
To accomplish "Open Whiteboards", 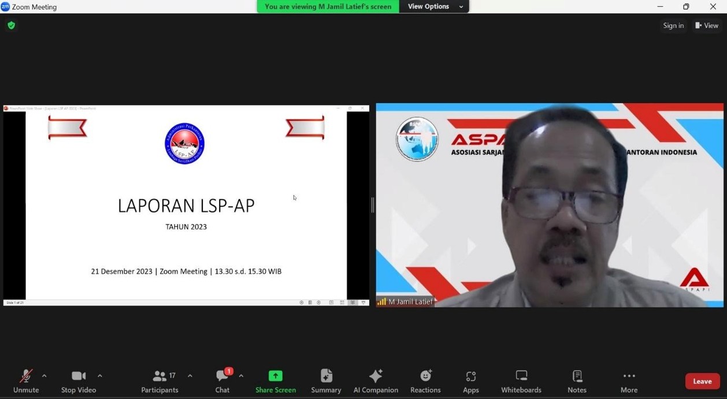I will pyautogui.click(x=521, y=381).
